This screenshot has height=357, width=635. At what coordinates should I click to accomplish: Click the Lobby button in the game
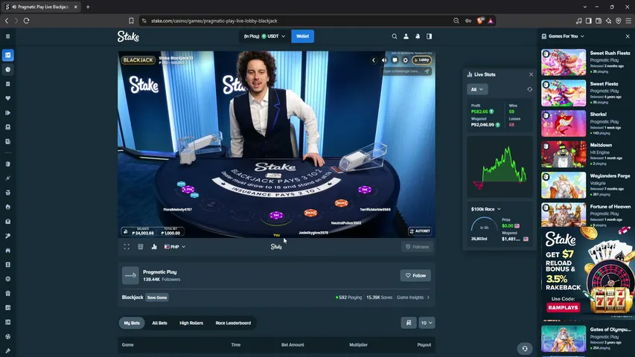[422, 60]
